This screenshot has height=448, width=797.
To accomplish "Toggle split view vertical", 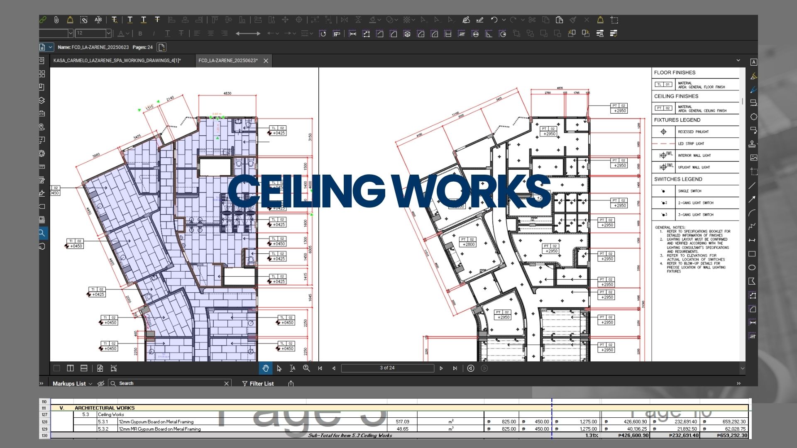I will pyautogui.click(x=71, y=368).
